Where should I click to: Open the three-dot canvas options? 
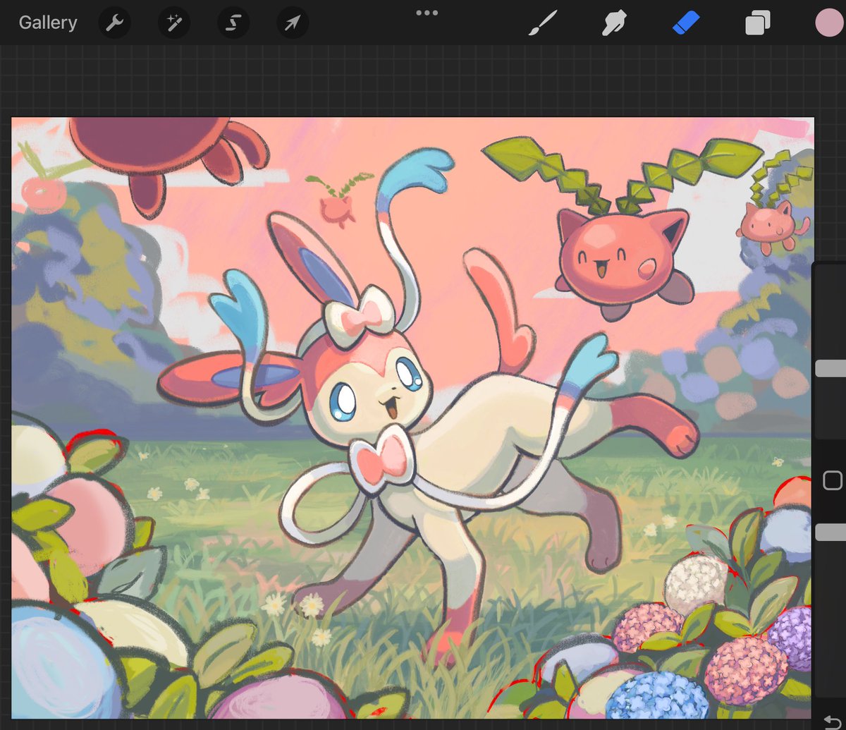click(426, 12)
